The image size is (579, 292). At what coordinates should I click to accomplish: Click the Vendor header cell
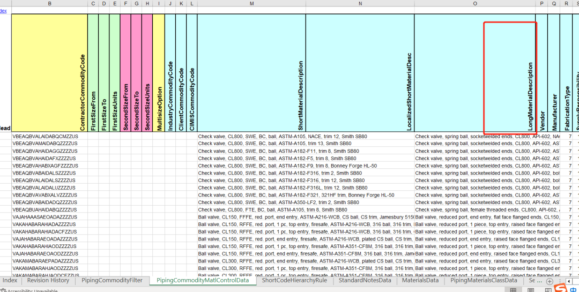tap(541, 73)
